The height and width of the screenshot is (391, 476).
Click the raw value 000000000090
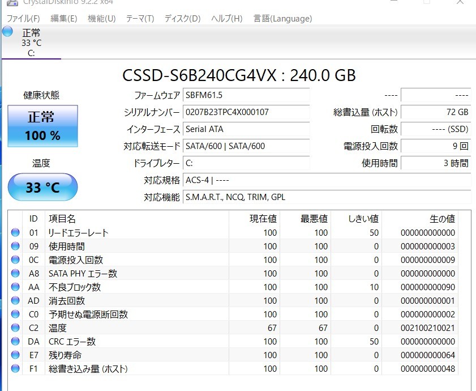tap(428, 287)
